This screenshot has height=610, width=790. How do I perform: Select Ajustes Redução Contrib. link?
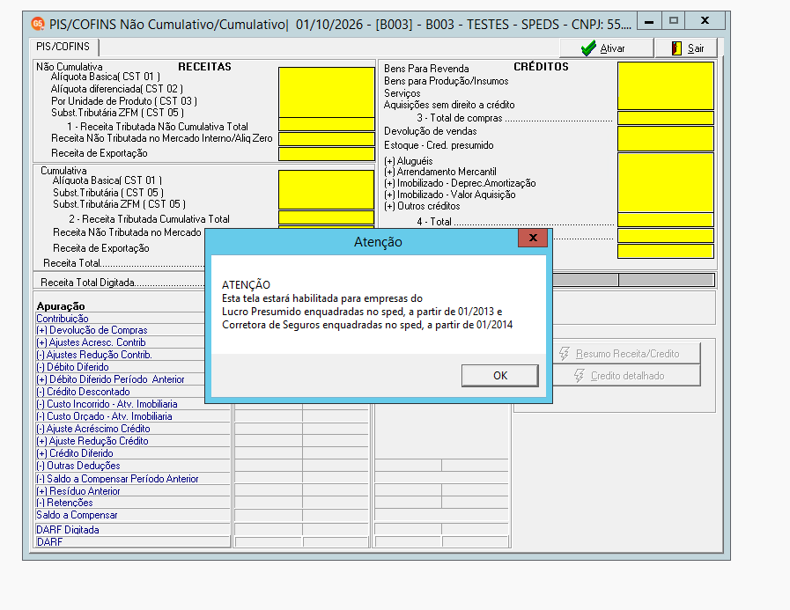94,355
